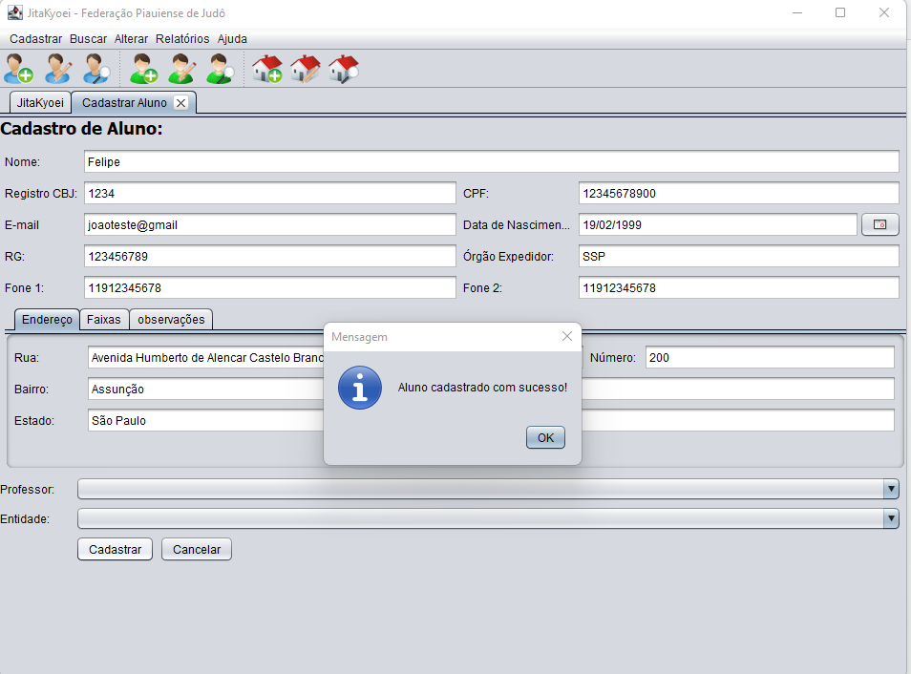Minimize the JitaKyoei window
The height and width of the screenshot is (674, 911).
pos(797,12)
